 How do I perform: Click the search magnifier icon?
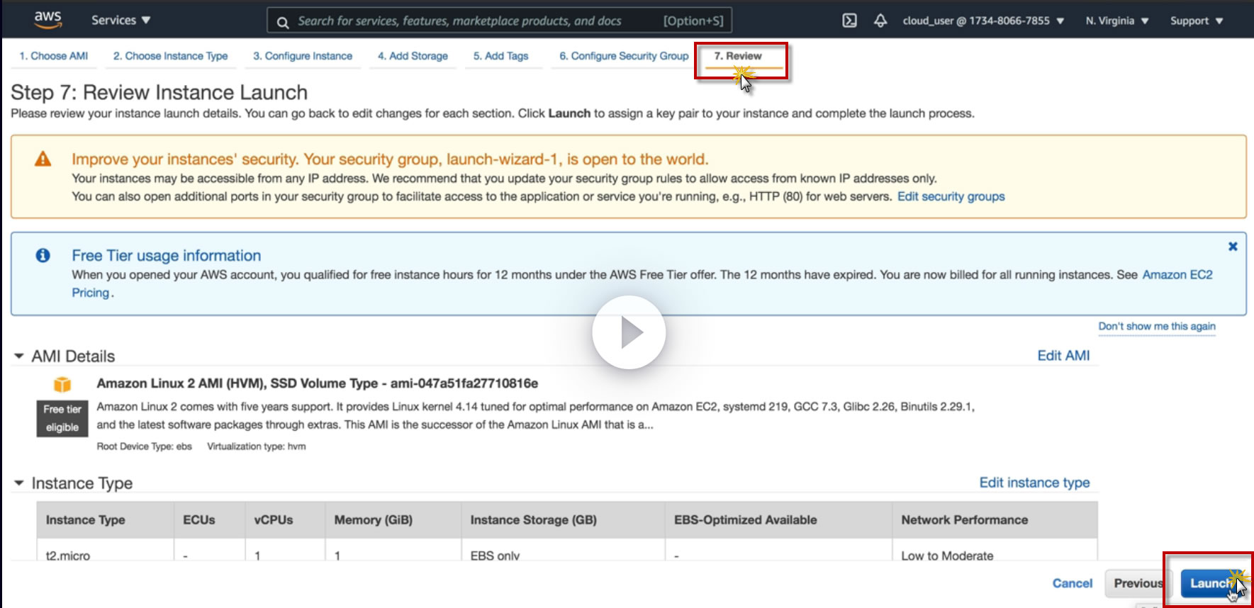click(283, 22)
